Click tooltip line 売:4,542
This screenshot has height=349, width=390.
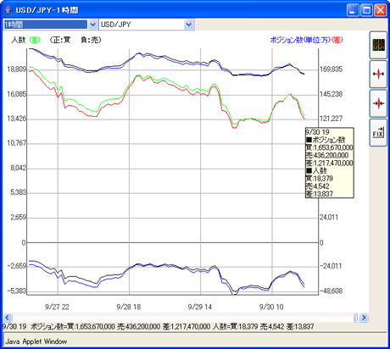click(318, 186)
